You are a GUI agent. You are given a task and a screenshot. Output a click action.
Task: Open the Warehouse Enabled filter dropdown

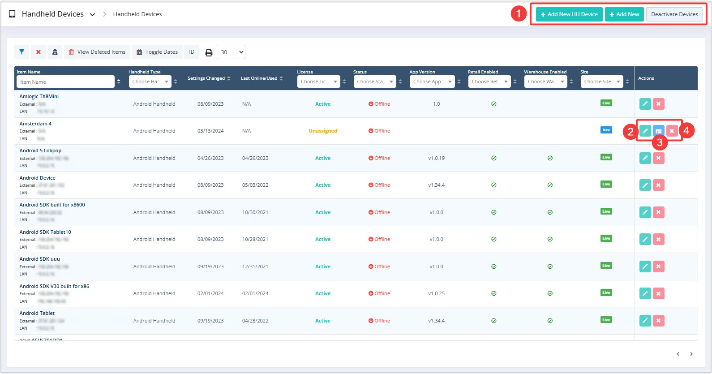pyautogui.click(x=545, y=82)
